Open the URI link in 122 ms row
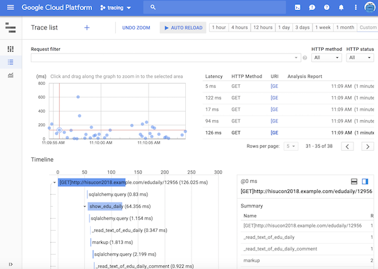378x269 pixels. click(274, 98)
